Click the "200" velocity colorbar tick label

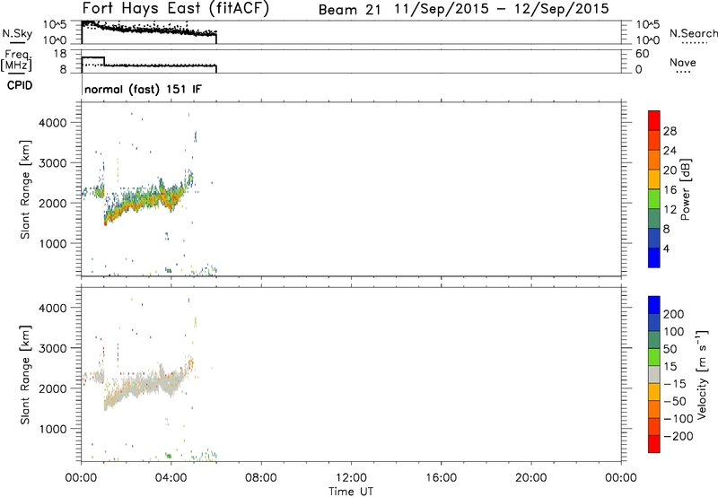click(x=674, y=314)
